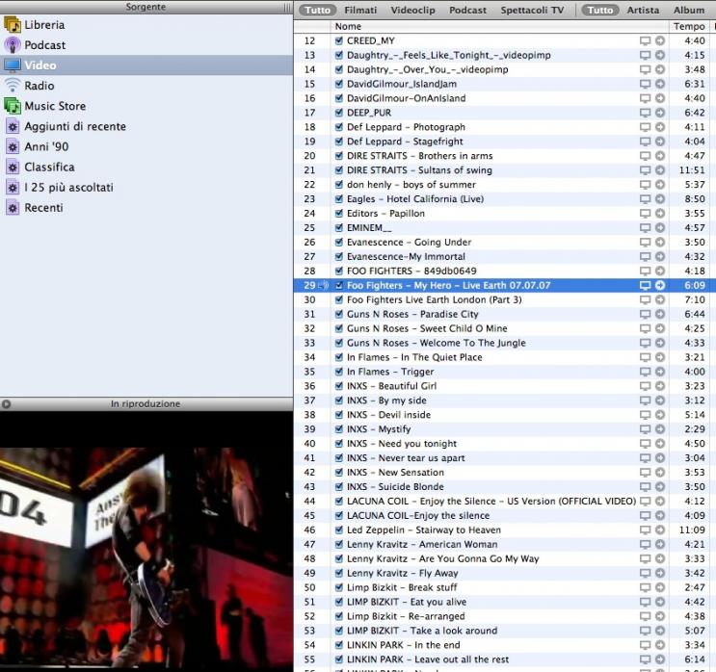Select Guns N Roses - Welcome To The Jungle
This screenshot has width=716, height=672.
[x=437, y=343]
